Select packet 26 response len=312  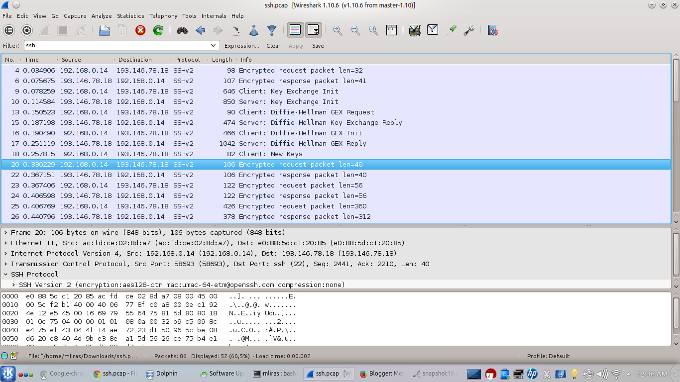click(336, 217)
